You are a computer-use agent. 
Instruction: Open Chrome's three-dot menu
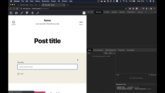tap(154, 9)
